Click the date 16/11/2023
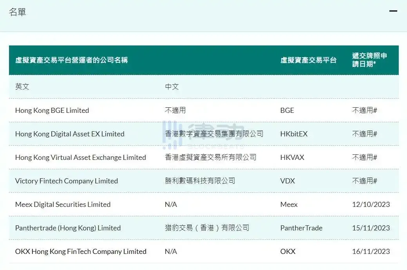Screen dimensions: 407x270 point(371,252)
